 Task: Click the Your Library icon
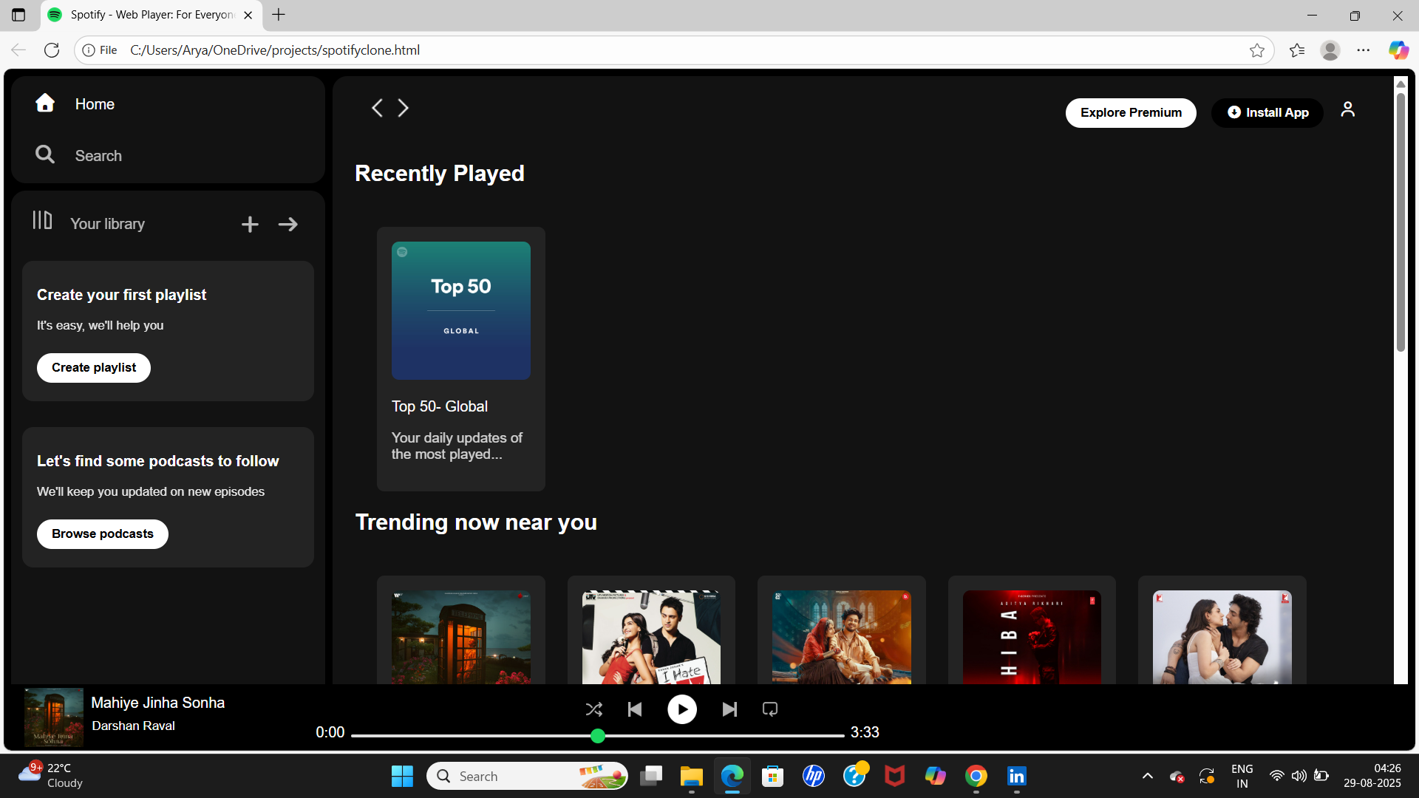click(42, 220)
